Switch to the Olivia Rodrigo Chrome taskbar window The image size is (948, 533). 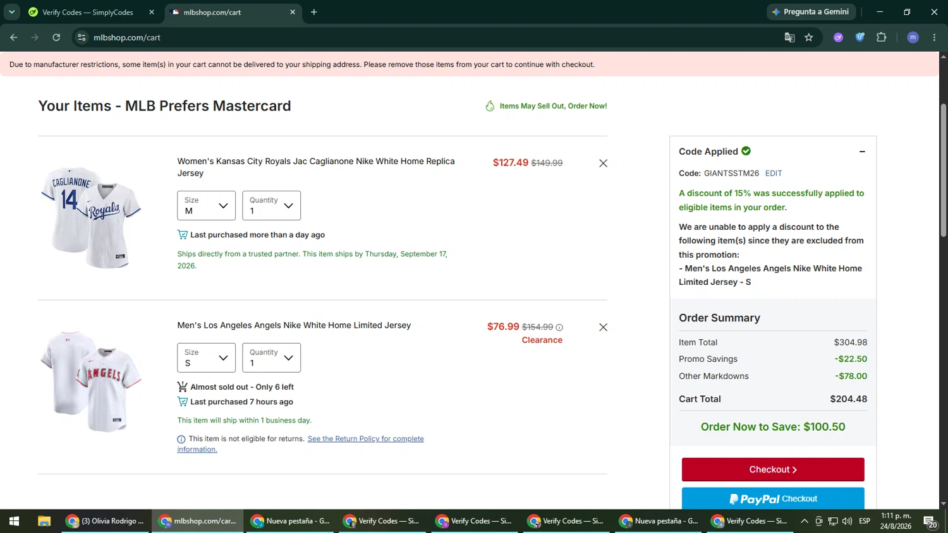(106, 521)
